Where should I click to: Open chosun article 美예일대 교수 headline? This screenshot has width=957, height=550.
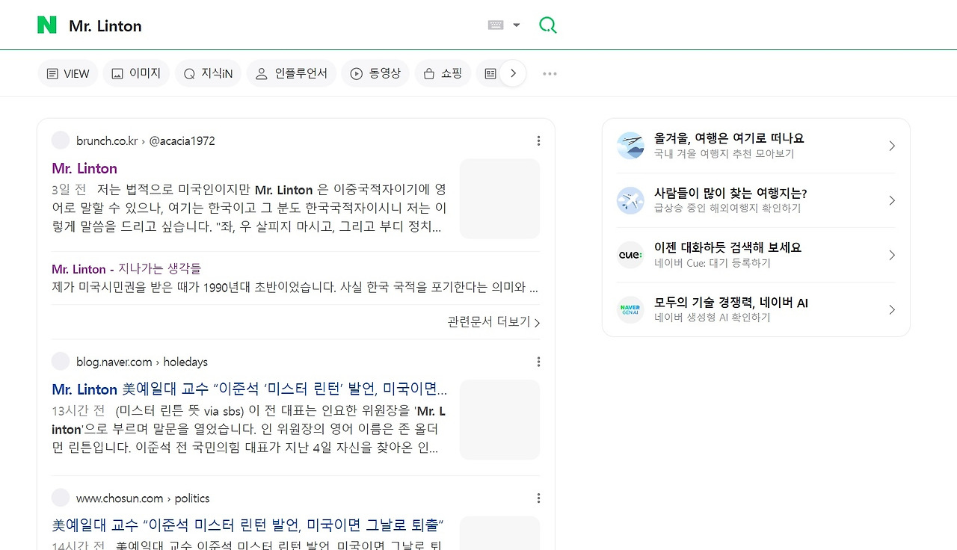[x=248, y=525]
